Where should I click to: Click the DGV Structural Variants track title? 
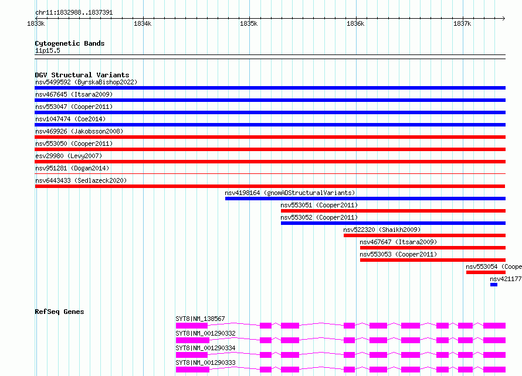pyautogui.click(x=82, y=75)
